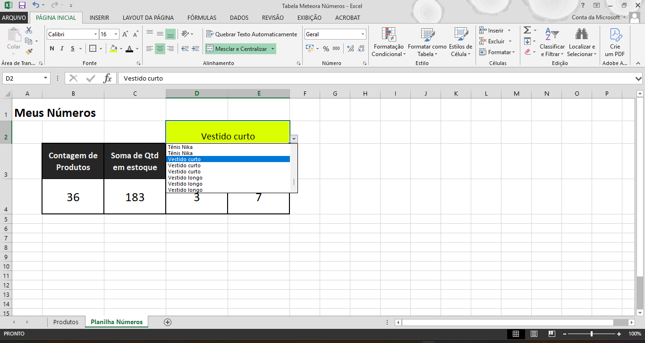The width and height of the screenshot is (645, 343).
Task: Increase font size with the larger A icon
Action: 125,34
